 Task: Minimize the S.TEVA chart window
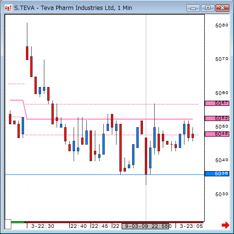pos(193,8)
